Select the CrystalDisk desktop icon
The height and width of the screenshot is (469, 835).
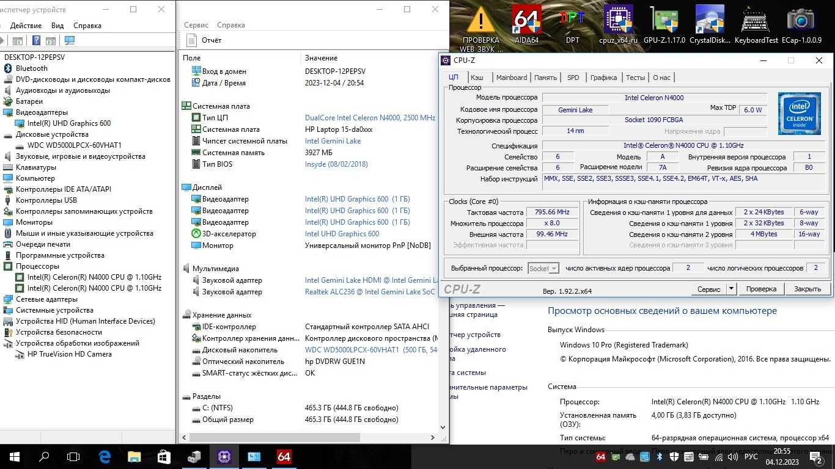coord(710,24)
